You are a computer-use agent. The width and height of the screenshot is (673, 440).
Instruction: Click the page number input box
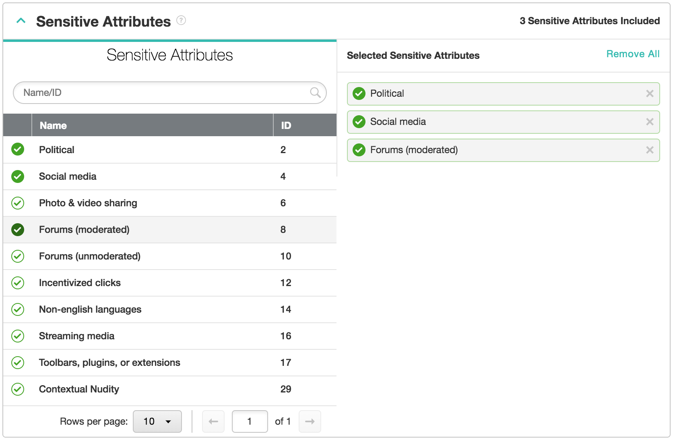tap(250, 421)
